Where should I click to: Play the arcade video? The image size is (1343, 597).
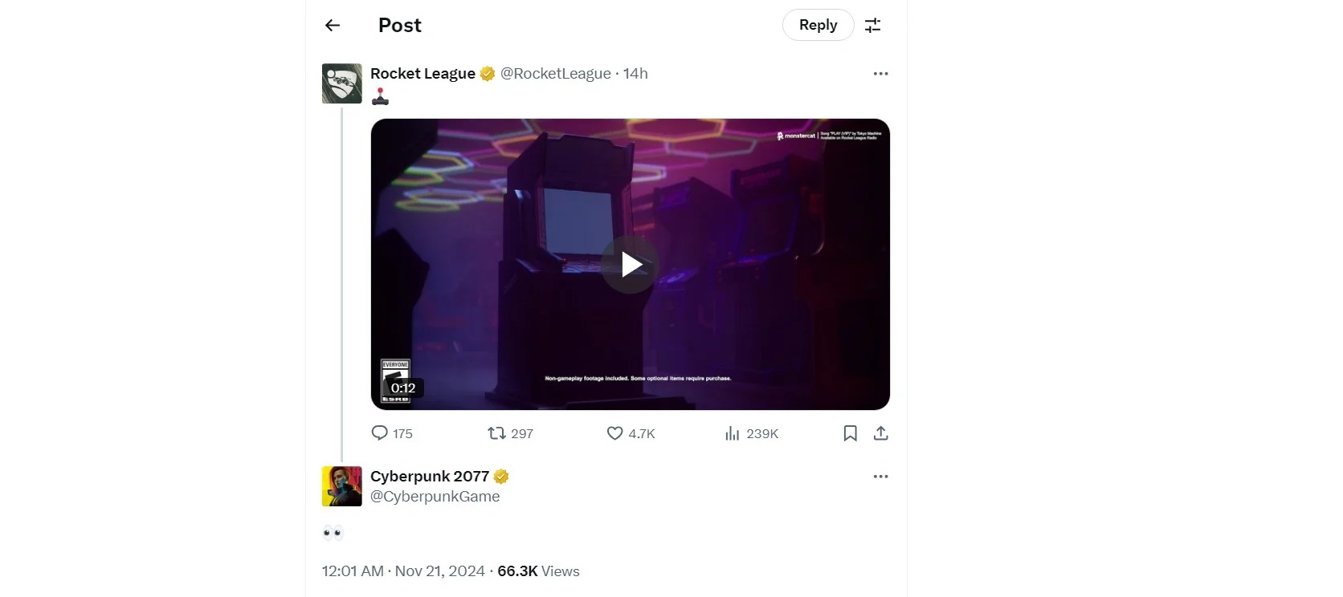pyautogui.click(x=631, y=265)
